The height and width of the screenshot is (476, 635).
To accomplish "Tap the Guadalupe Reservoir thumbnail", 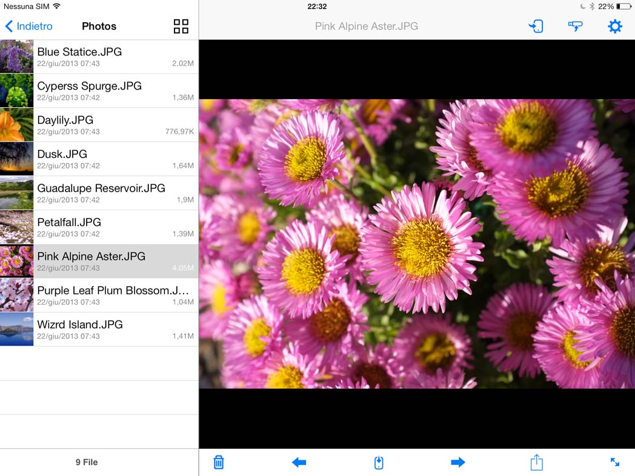I will [16, 193].
